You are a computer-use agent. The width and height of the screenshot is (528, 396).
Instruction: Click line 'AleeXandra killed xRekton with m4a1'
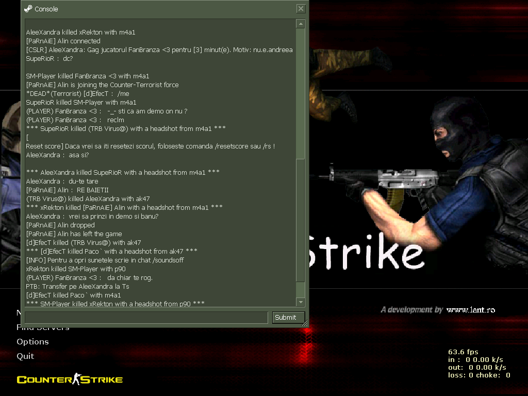tap(80, 32)
